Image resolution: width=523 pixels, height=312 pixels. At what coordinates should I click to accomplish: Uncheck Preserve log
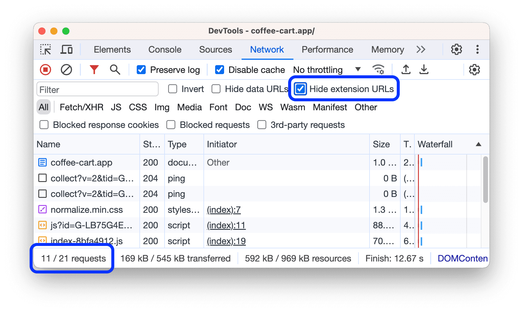tap(141, 70)
